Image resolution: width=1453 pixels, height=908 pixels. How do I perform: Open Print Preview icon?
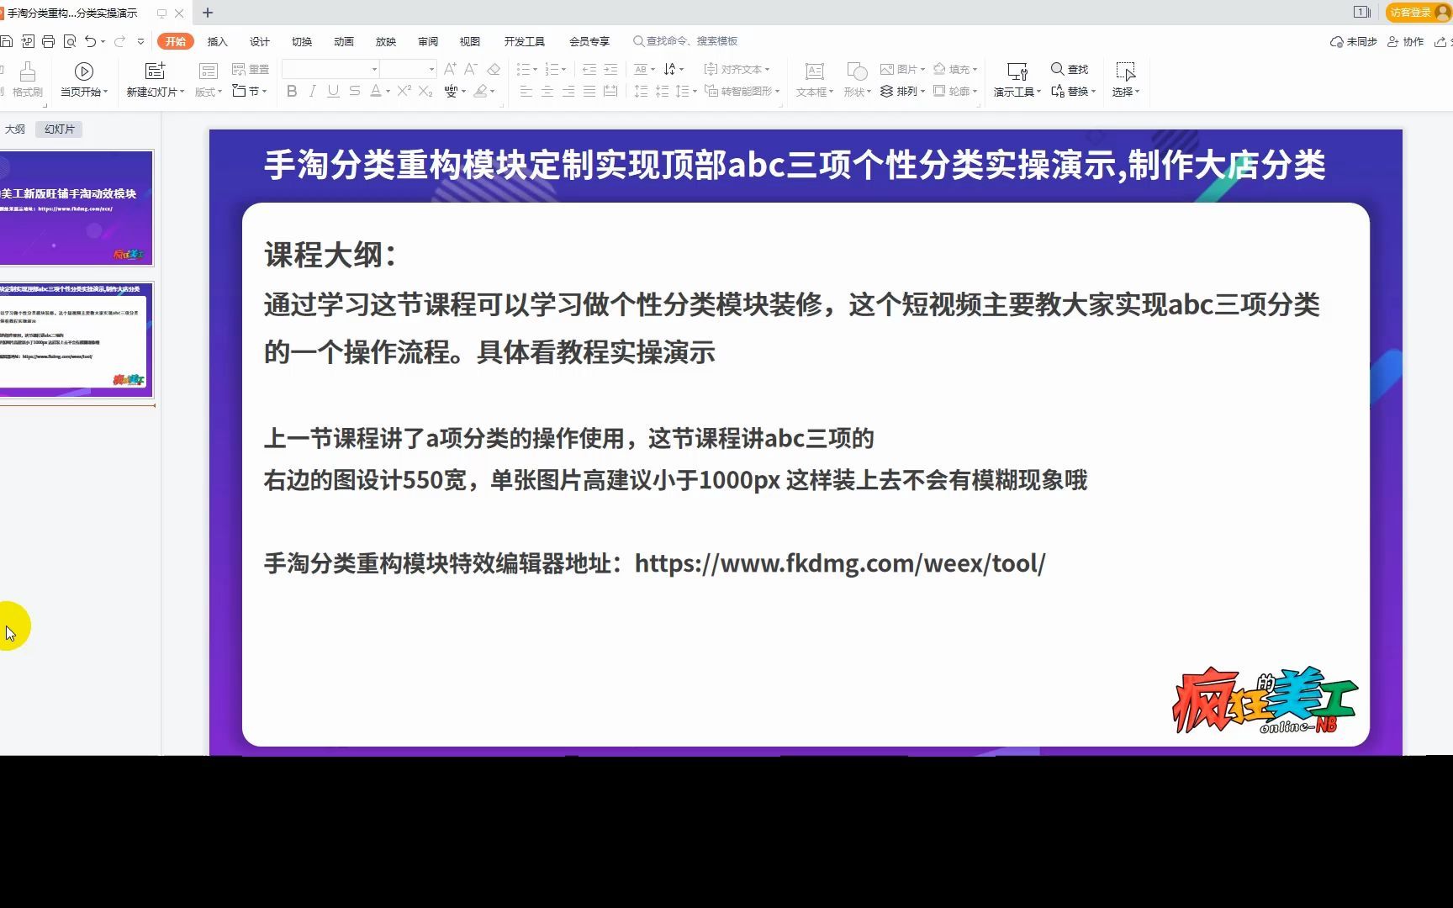[70, 41]
